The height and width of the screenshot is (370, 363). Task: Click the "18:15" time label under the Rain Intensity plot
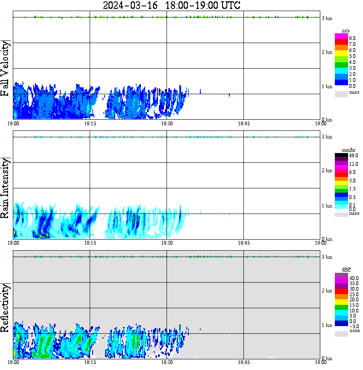click(90, 243)
